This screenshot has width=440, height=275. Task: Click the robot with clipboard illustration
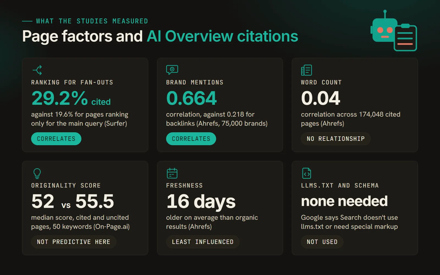pos(394,31)
